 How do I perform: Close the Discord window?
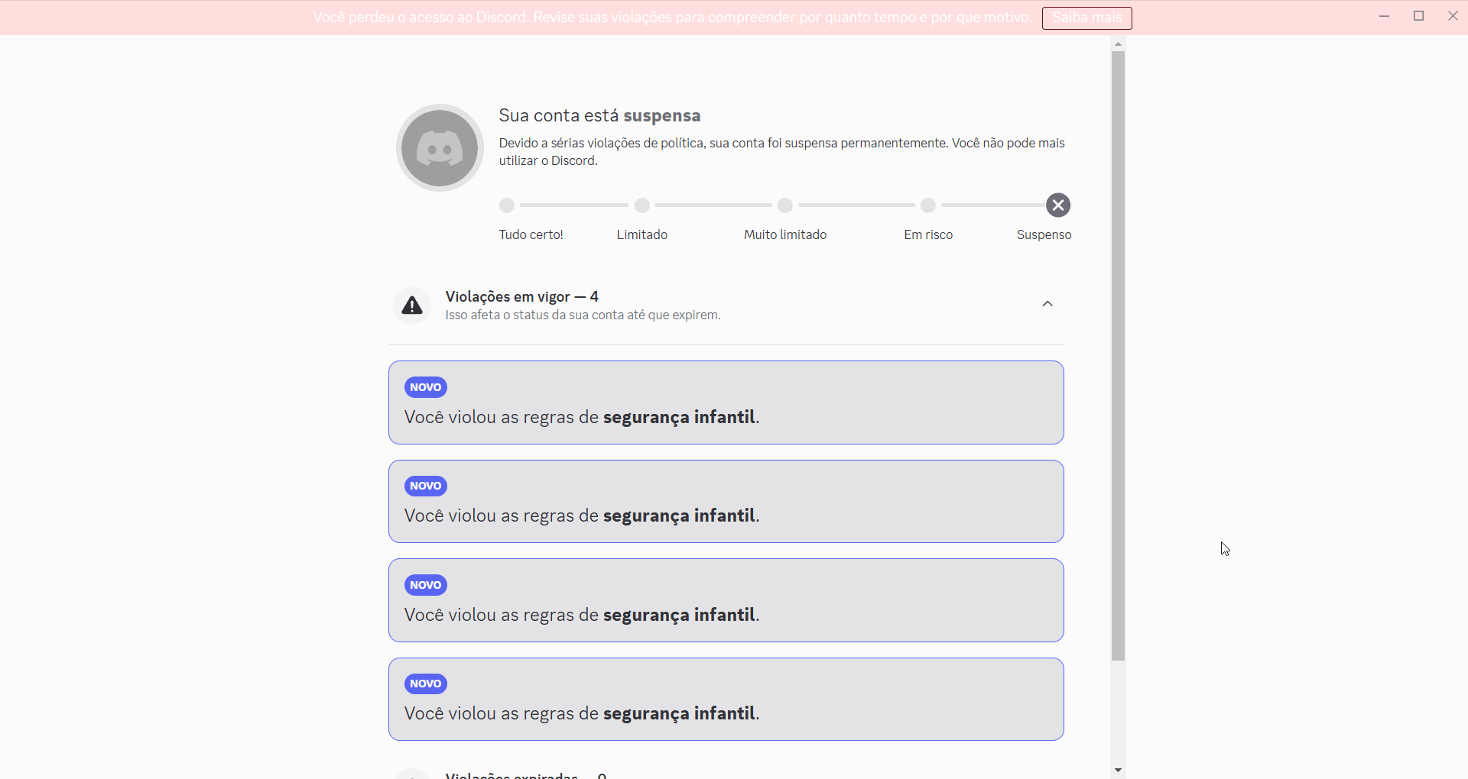(x=1453, y=16)
